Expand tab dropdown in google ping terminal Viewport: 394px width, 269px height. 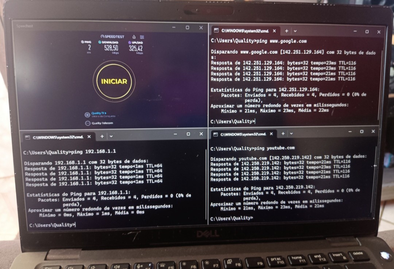point(295,31)
